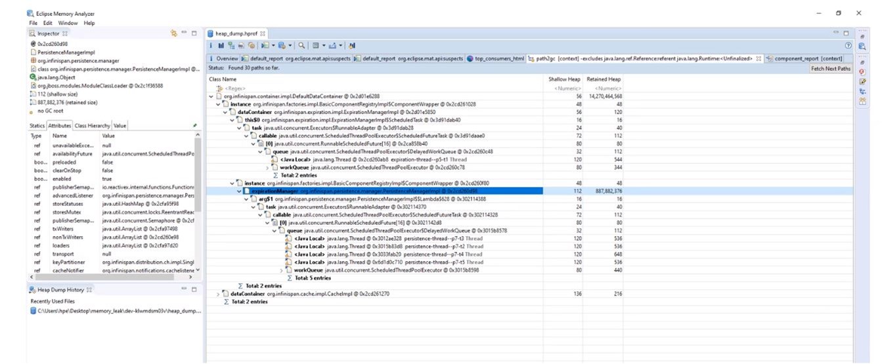This screenshot has height=364, width=882.
Task: Minimize the heap_dump.hprof editor pane
Action: (836, 33)
